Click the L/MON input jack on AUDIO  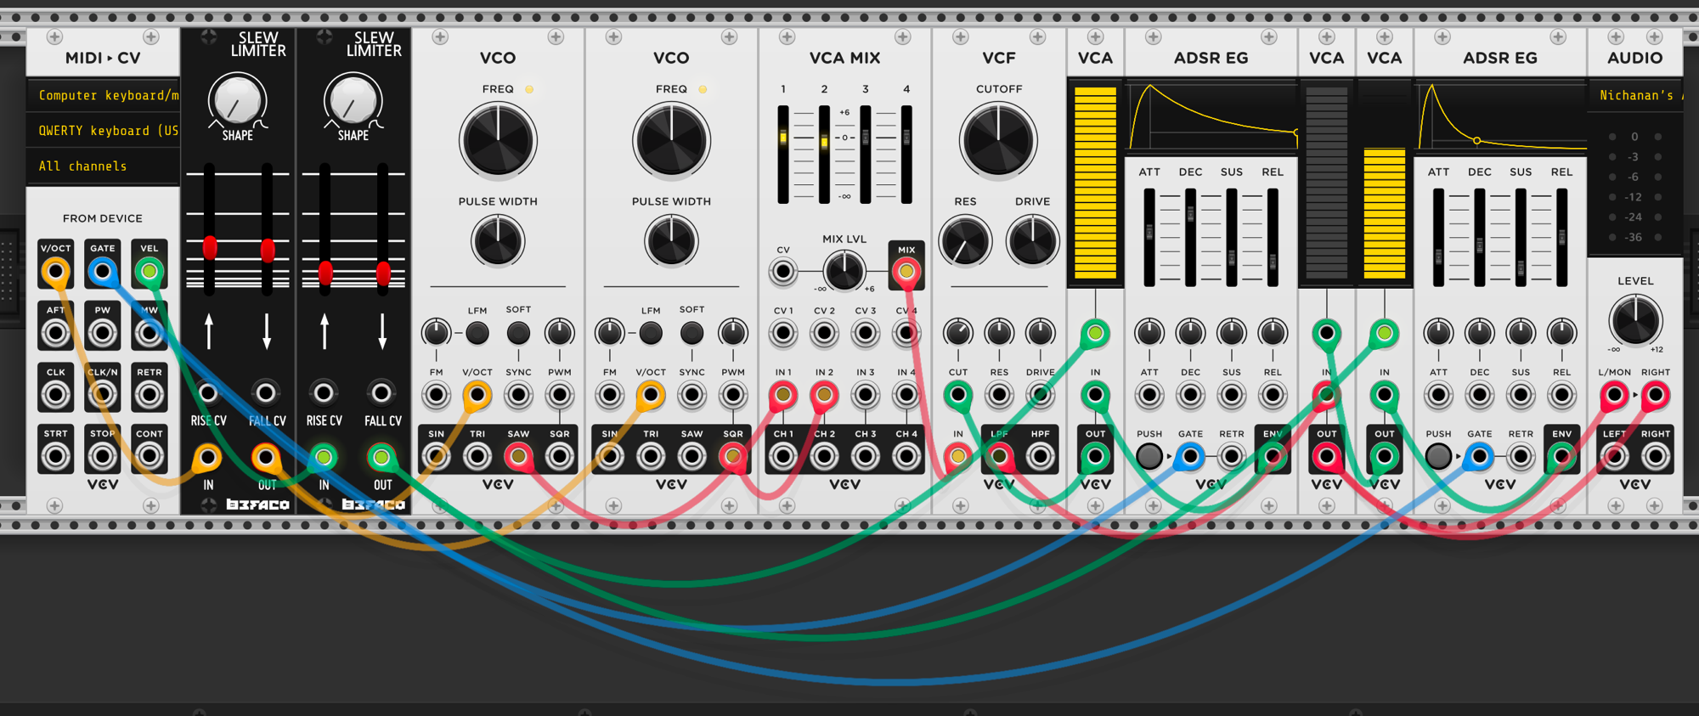pyautogui.click(x=1614, y=395)
